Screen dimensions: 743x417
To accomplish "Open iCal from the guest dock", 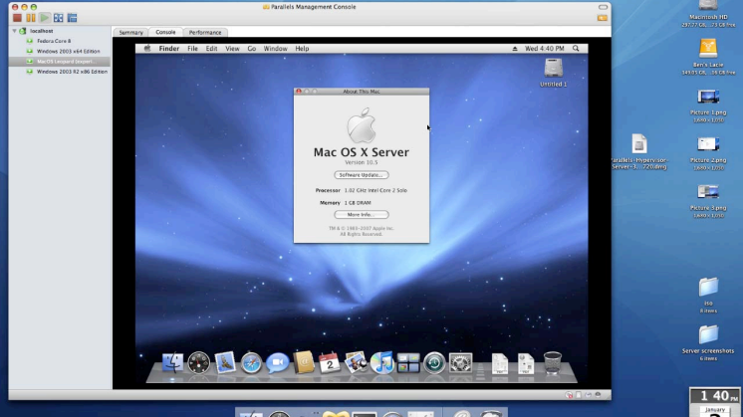I will tap(330, 363).
